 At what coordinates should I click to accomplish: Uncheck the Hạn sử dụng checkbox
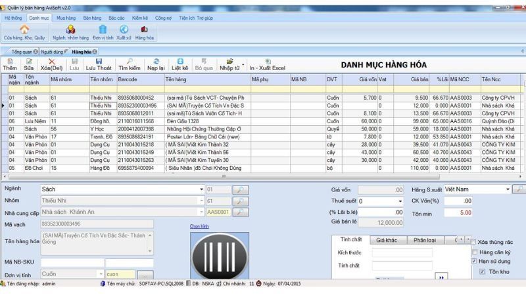[475, 261]
